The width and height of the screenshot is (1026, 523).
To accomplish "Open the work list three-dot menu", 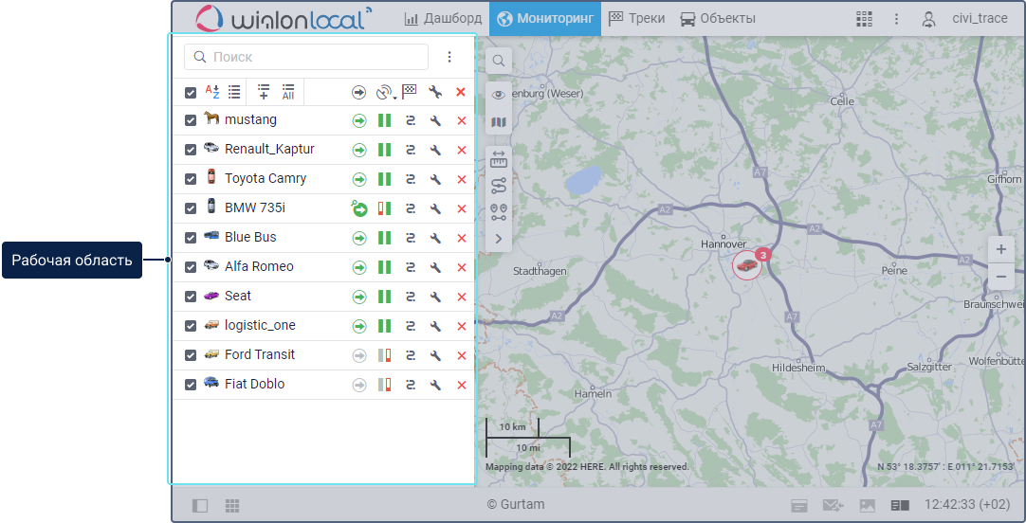I will pos(449,57).
